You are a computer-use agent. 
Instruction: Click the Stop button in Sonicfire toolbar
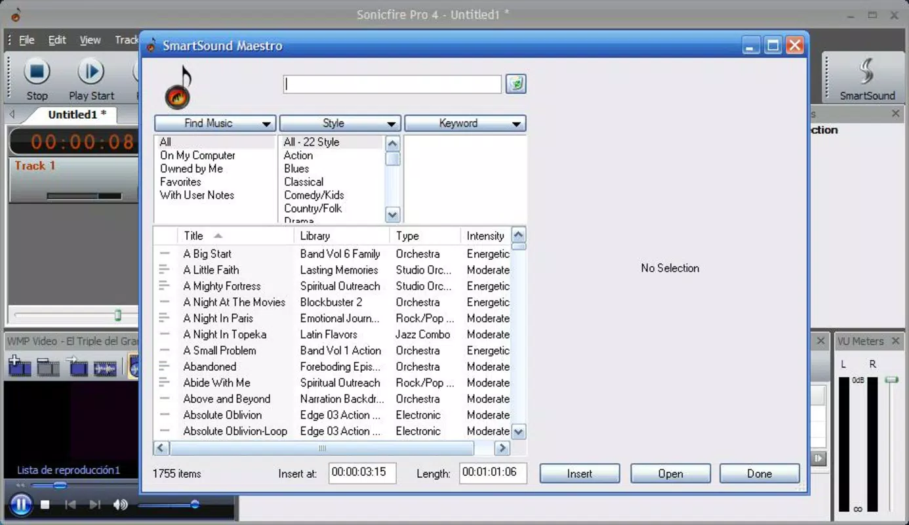tap(37, 79)
